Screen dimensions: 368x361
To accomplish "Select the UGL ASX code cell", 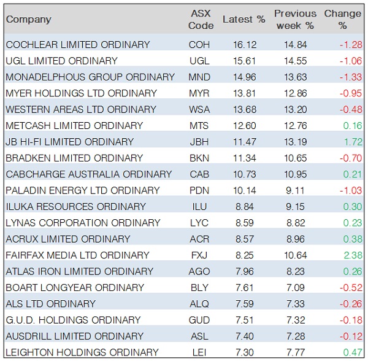I will [199, 61].
